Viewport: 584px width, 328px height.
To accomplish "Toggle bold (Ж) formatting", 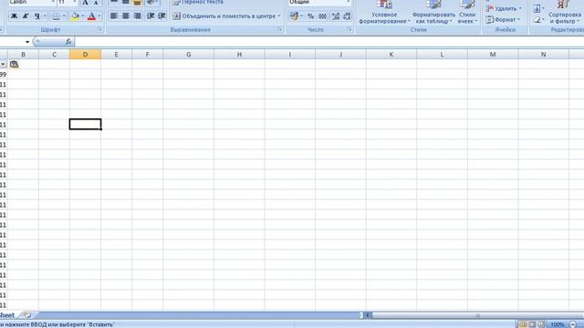I will tap(15, 16).
